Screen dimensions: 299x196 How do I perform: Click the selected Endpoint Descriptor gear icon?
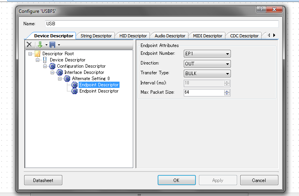point(74,85)
